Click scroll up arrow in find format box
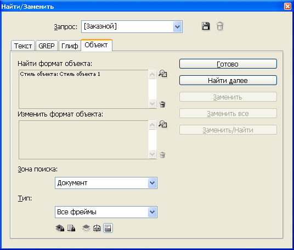Screen dimensions: 294x250 coord(152,74)
